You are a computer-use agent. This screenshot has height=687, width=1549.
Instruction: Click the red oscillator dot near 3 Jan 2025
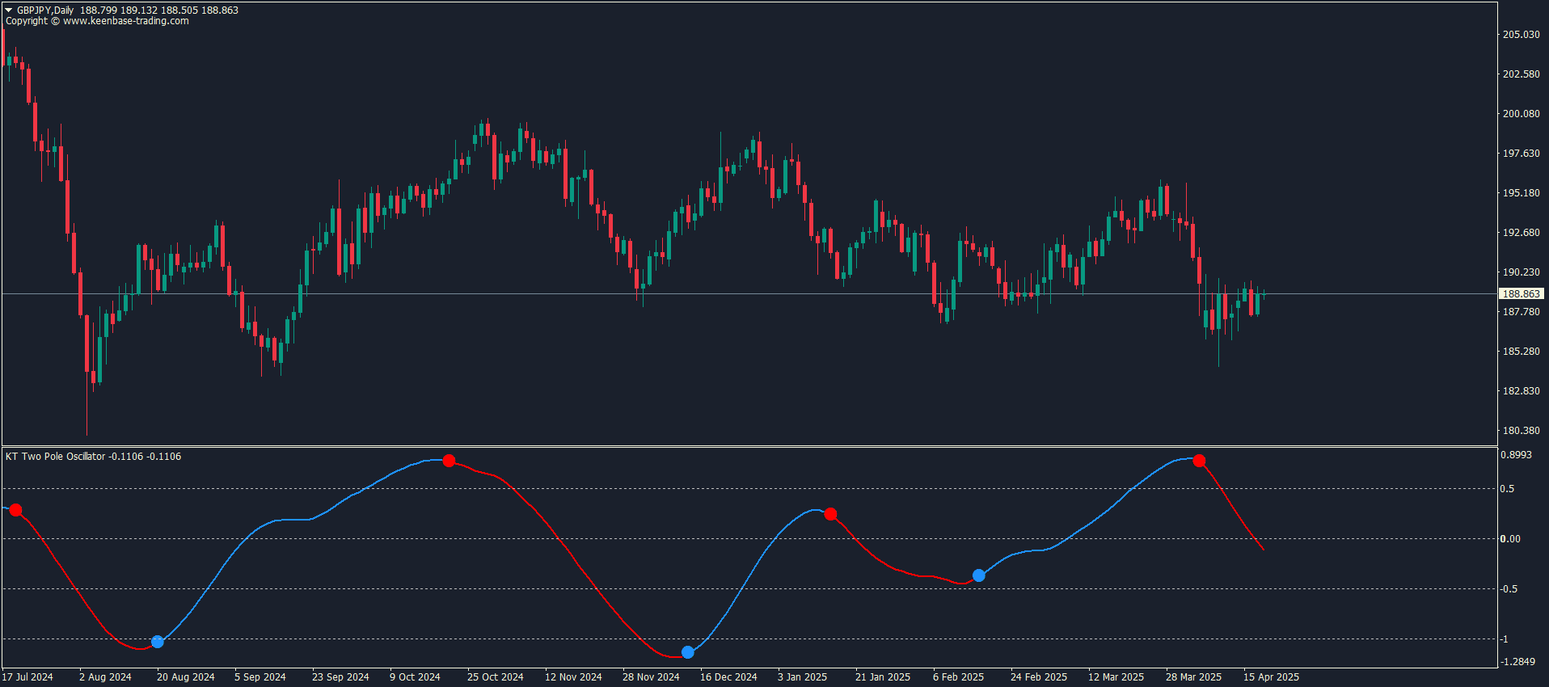pos(830,514)
